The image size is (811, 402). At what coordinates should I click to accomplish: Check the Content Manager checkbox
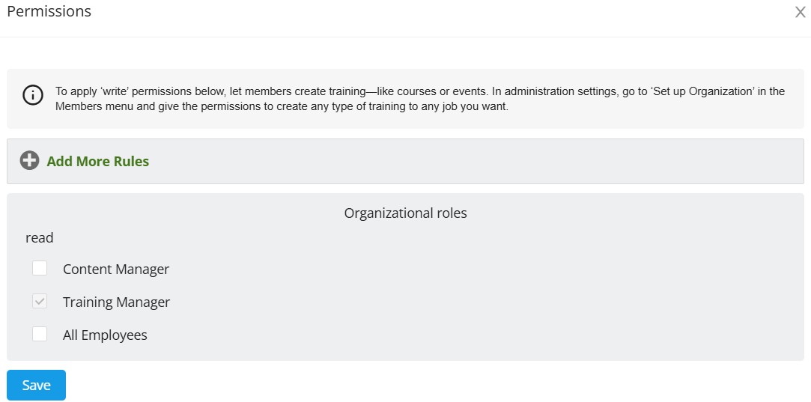(40, 268)
